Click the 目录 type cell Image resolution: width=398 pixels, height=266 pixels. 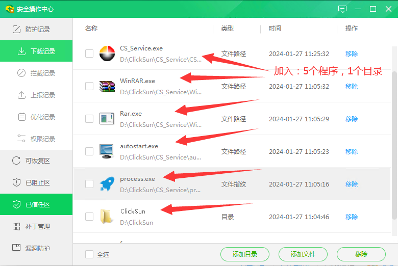point(228,217)
